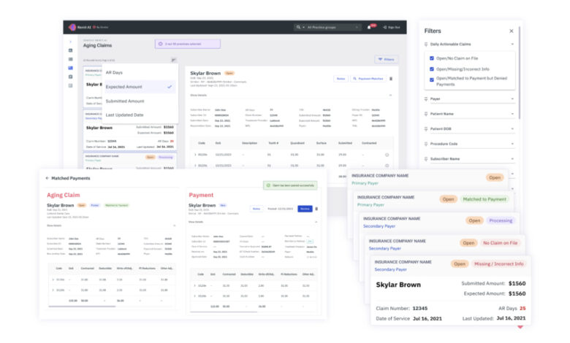Expand the Payer filter dropdown

[511, 98]
